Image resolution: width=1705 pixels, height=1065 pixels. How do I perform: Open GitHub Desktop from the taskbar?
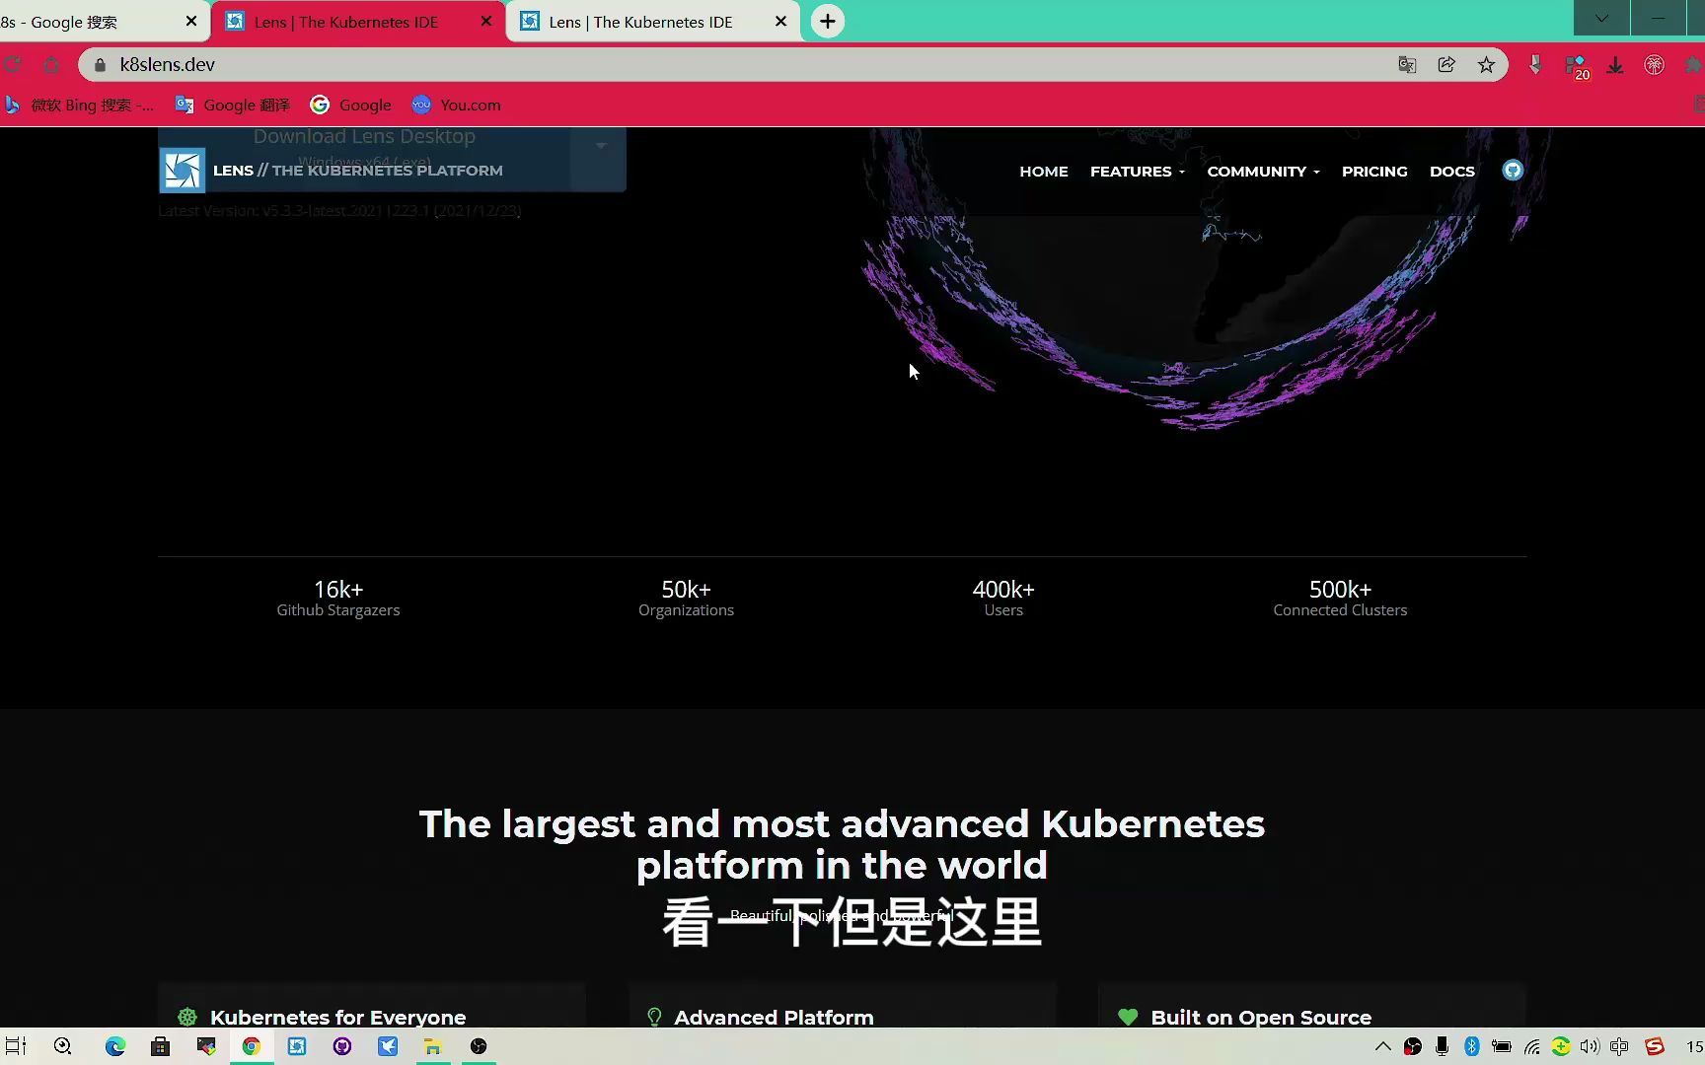pos(342,1046)
